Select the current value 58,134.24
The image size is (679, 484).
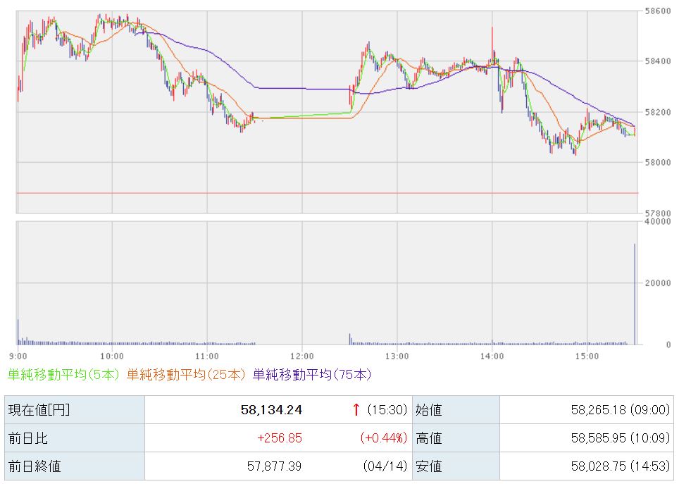click(271, 409)
